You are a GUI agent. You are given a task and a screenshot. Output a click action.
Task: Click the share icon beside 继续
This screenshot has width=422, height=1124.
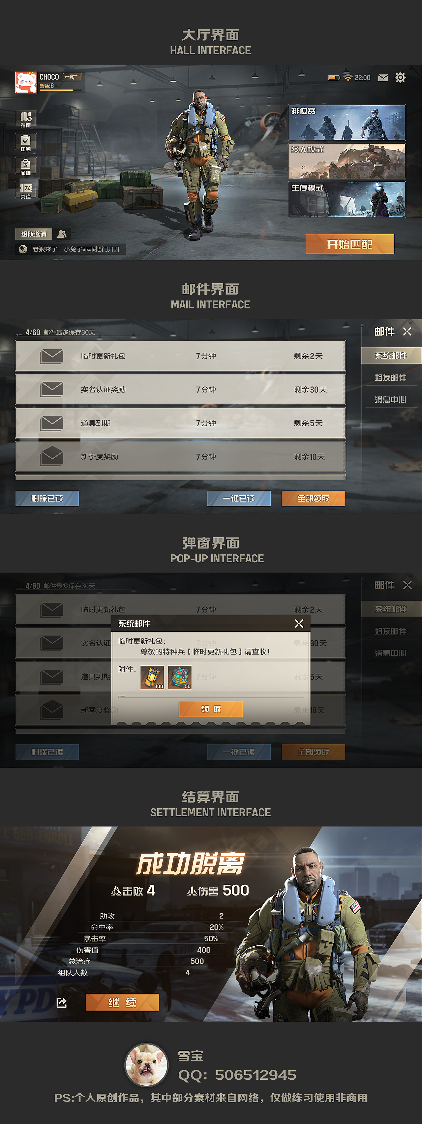62,1003
